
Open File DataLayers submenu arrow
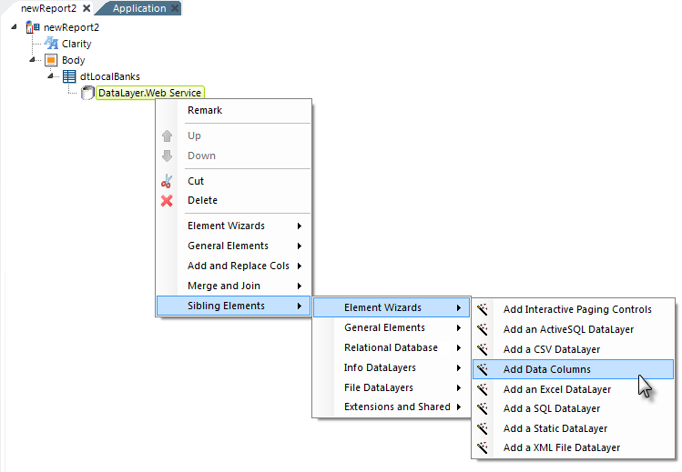click(x=458, y=387)
